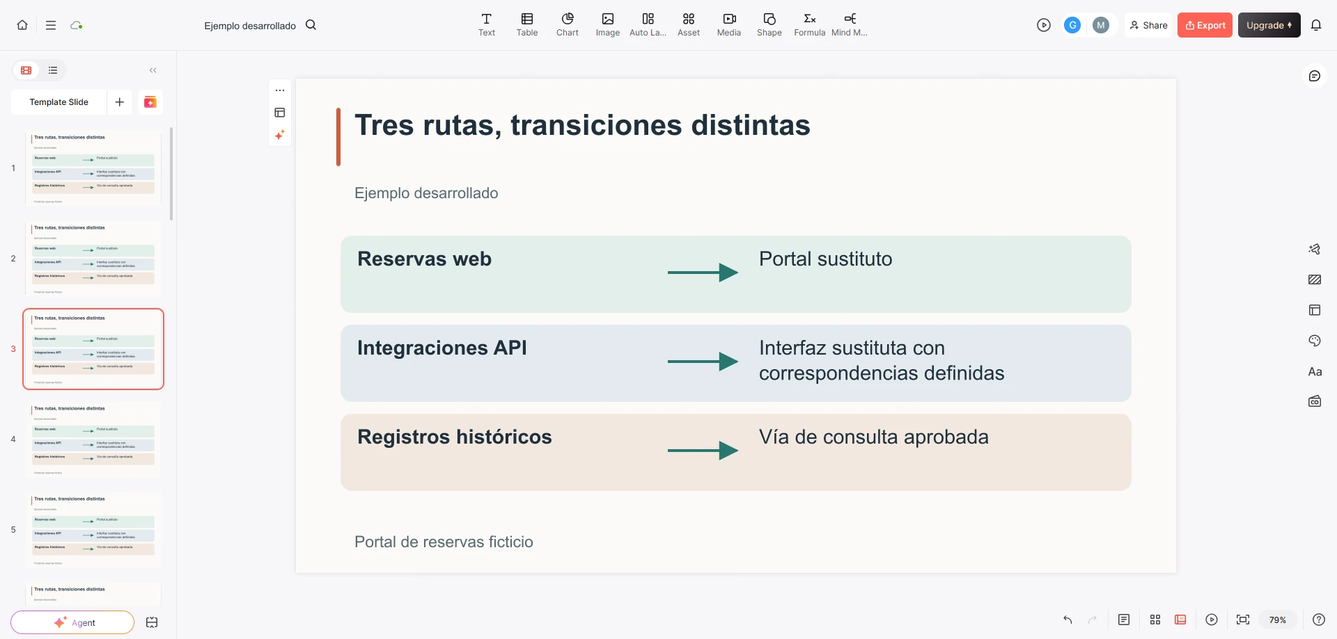Open the Aa font settings panel

coord(1315,371)
